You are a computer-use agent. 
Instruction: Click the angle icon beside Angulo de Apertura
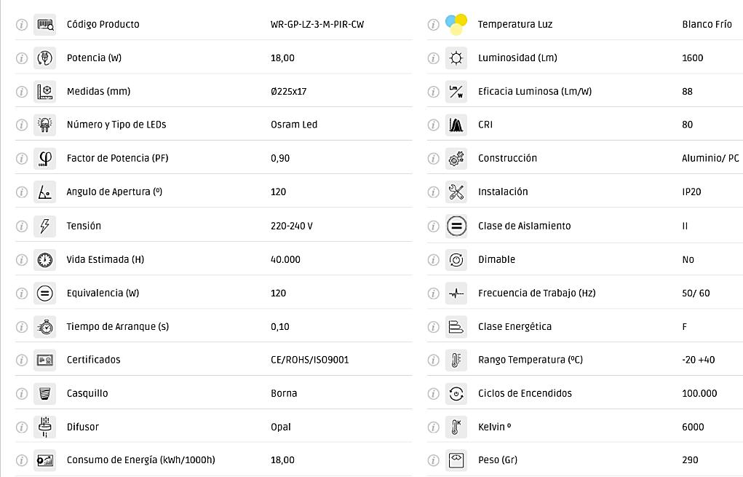(x=44, y=192)
